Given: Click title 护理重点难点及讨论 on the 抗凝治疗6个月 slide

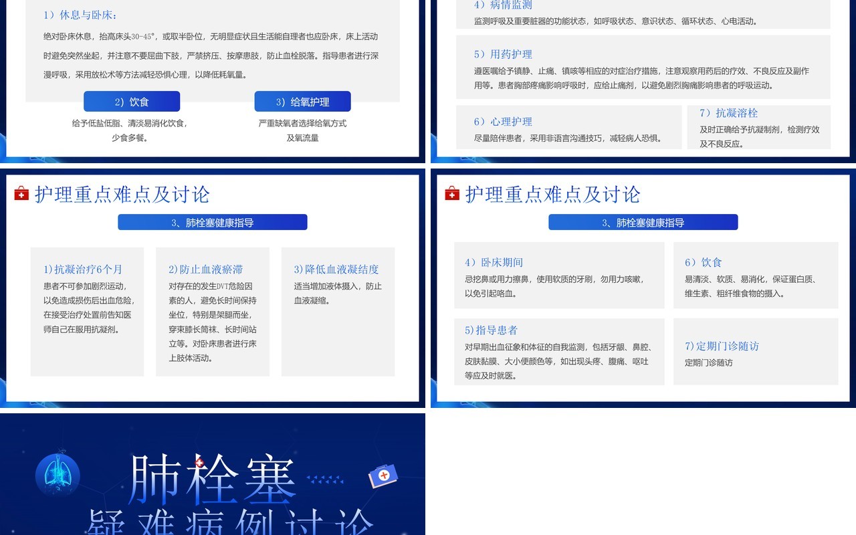Looking at the screenshot, I should pyautogui.click(x=122, y=194).
